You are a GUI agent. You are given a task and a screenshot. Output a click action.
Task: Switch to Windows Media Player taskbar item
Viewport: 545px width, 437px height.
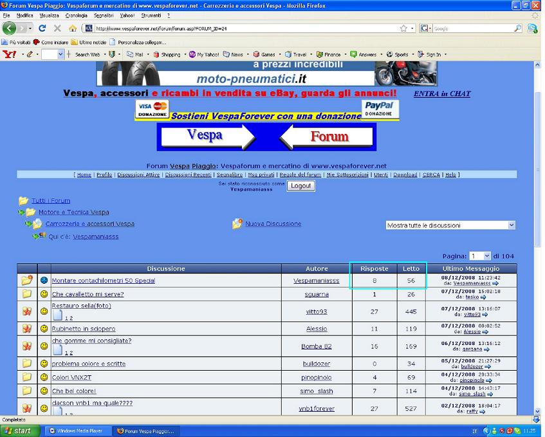click(79, 431)
